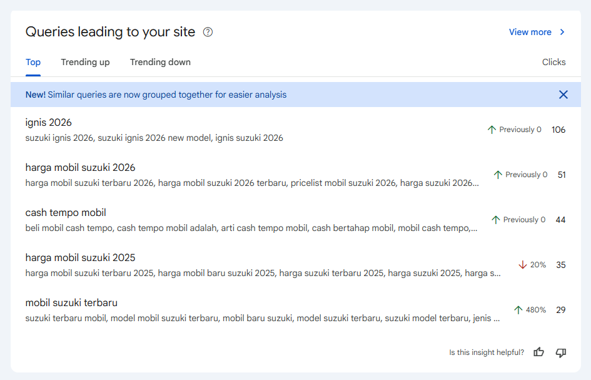Click the up arrow icon for ignis 2026
591x380 pixels.
492,130
